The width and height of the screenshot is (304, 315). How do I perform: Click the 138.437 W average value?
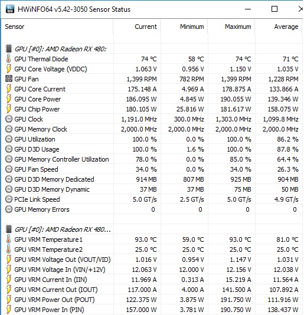pyautogui.click(x=283, y=310)
